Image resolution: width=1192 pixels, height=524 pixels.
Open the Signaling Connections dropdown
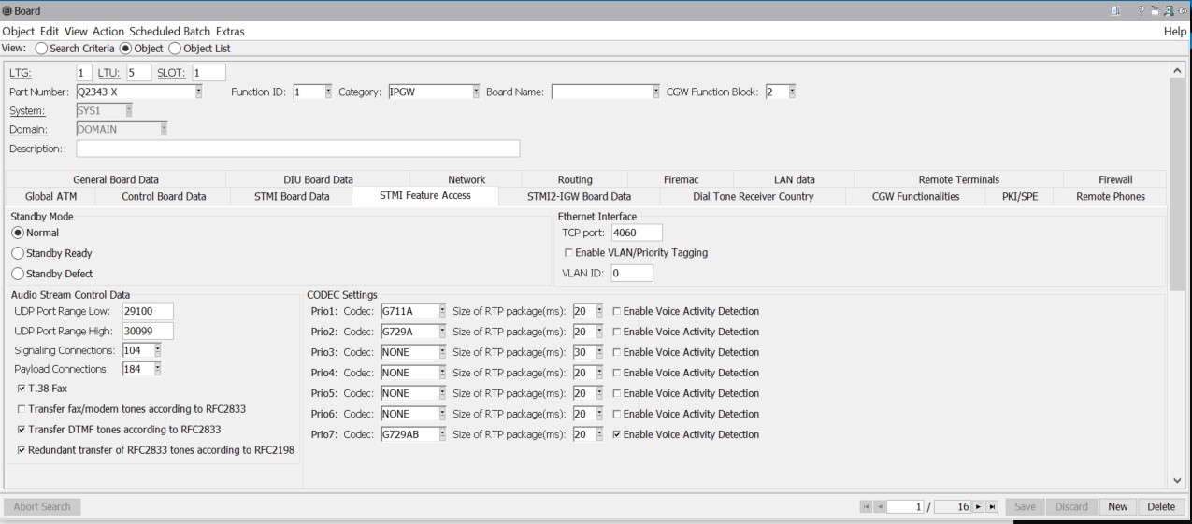tap(157, 350)
